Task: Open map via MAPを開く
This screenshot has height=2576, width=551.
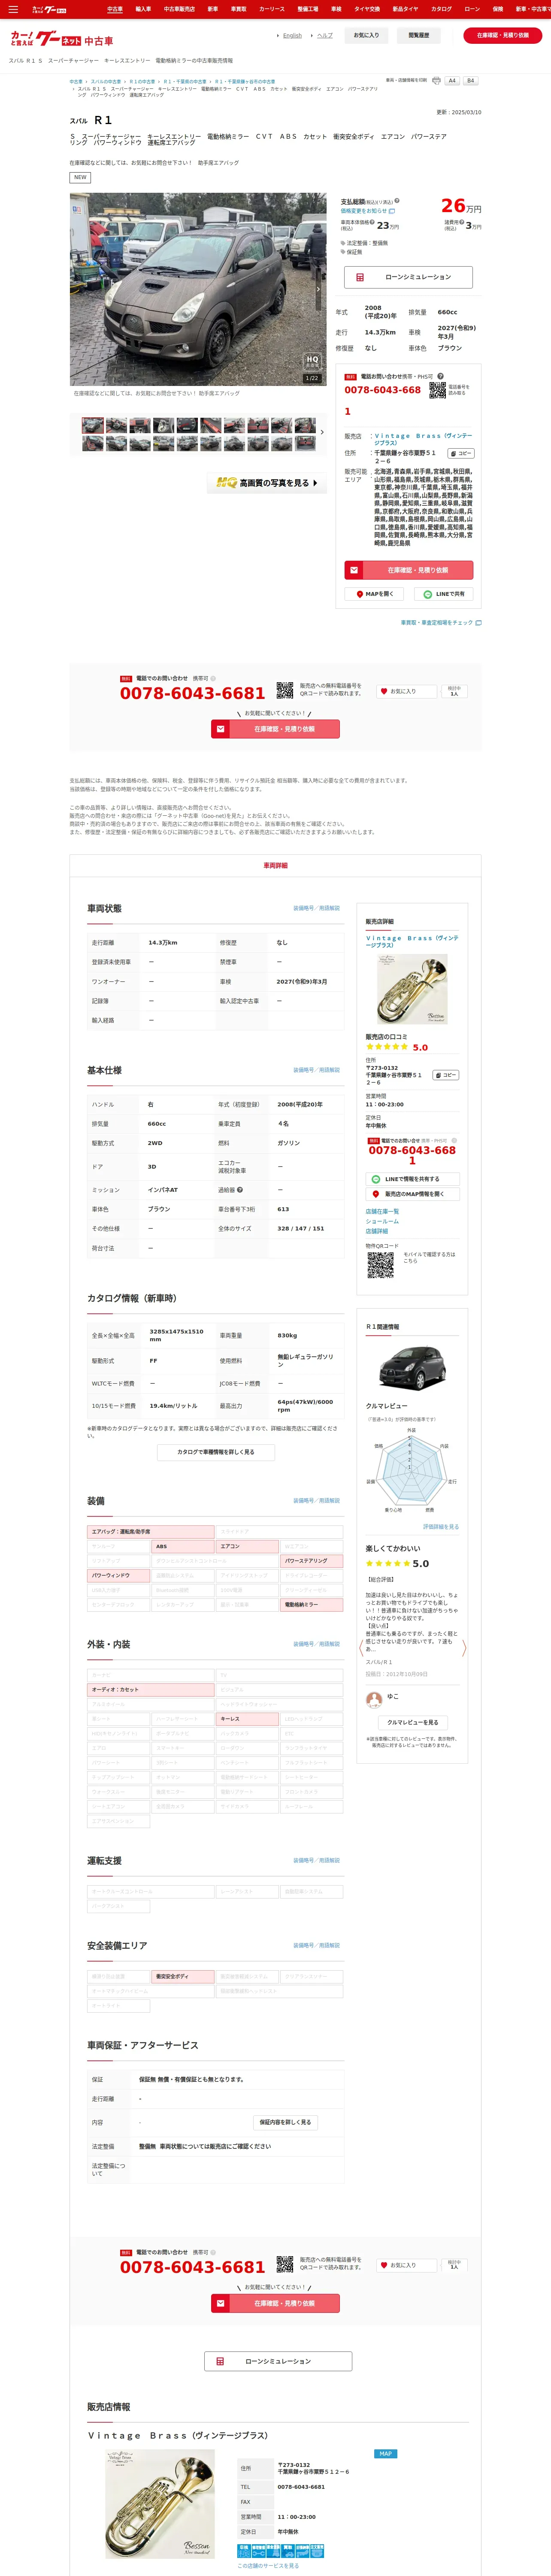Action: [x=375, y=594]
